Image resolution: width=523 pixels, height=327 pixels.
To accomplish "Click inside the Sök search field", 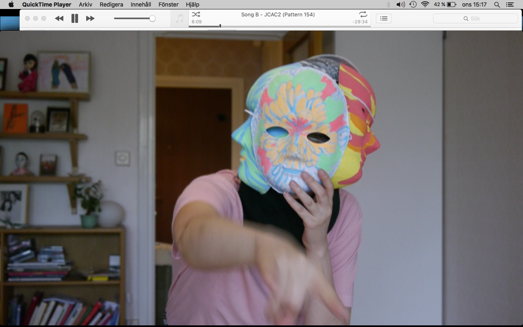I will coord(475,18).
